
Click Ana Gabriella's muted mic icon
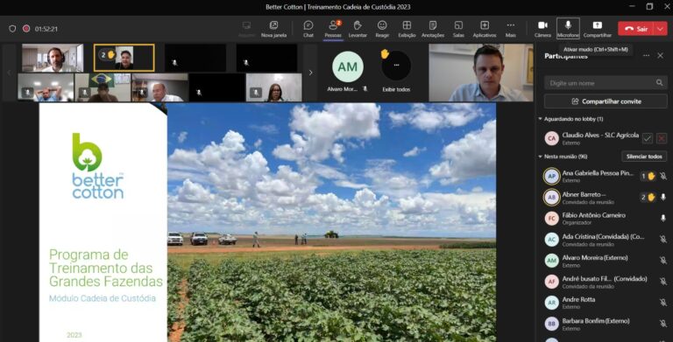click(x=663, y=176)
